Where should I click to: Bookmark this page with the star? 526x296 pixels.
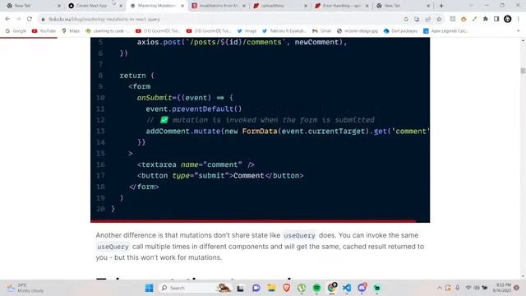click(x=439, y=19)
